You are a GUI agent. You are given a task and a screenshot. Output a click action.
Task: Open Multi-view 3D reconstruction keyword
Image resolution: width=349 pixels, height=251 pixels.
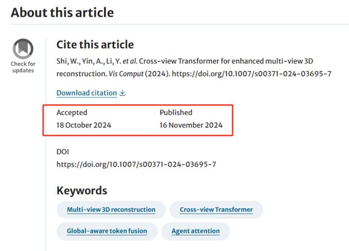[111, 210]
